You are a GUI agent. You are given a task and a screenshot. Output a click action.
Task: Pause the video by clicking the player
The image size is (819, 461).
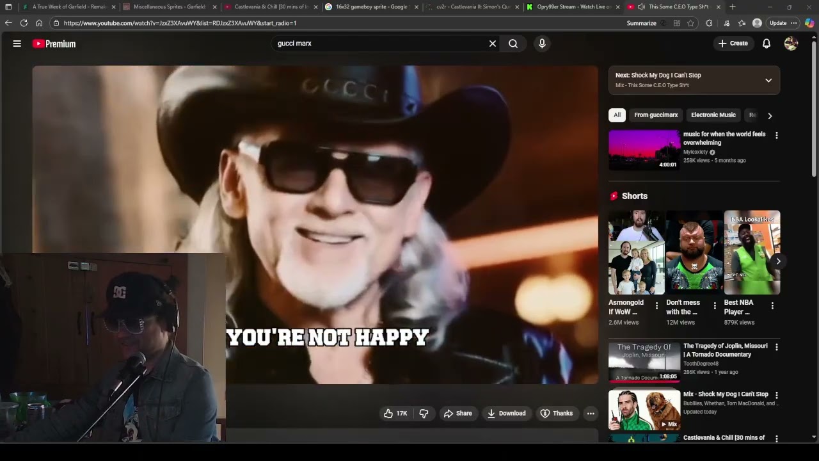315,224
